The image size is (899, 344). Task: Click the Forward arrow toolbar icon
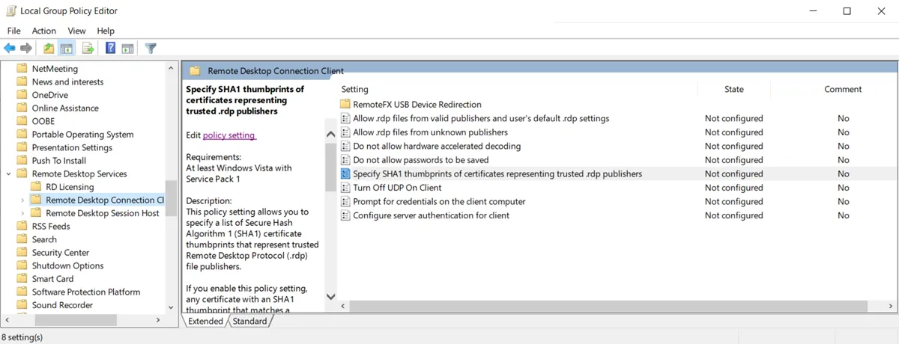tap(26, 49)
